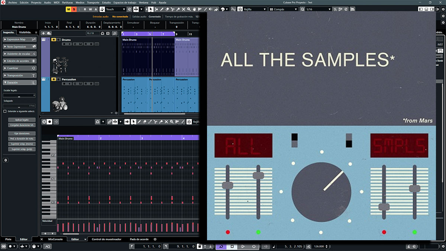Click the large round knob in plugin window
This screenshot has height=251, width=446.
click(321, 192)
